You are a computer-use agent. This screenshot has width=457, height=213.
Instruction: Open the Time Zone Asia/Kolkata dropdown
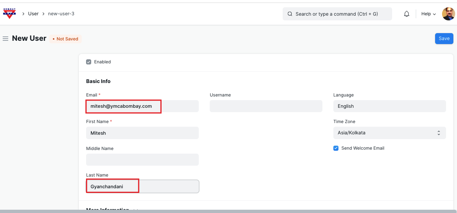[x=389, y=133]
